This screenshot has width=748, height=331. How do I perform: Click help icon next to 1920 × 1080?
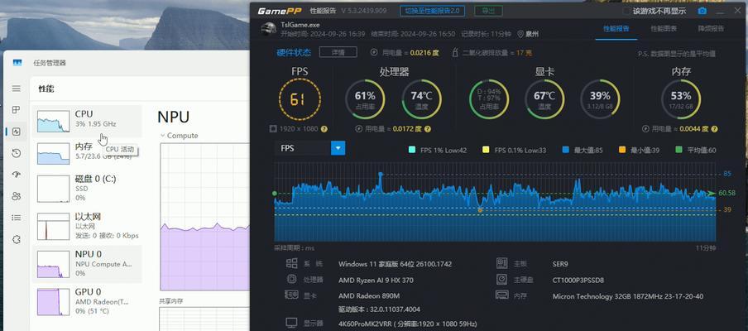click(324, 129)
